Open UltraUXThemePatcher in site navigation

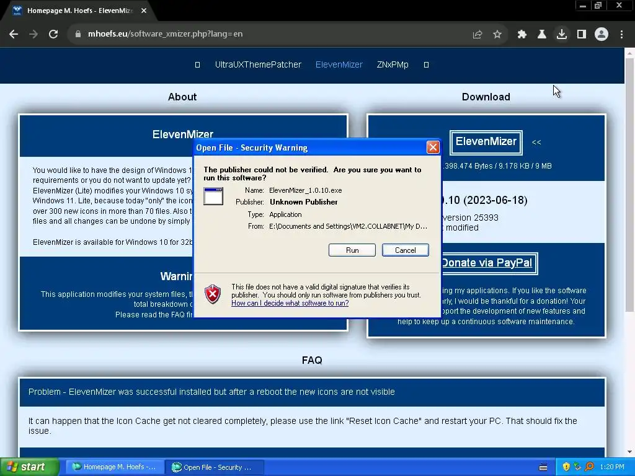(258, 64)
